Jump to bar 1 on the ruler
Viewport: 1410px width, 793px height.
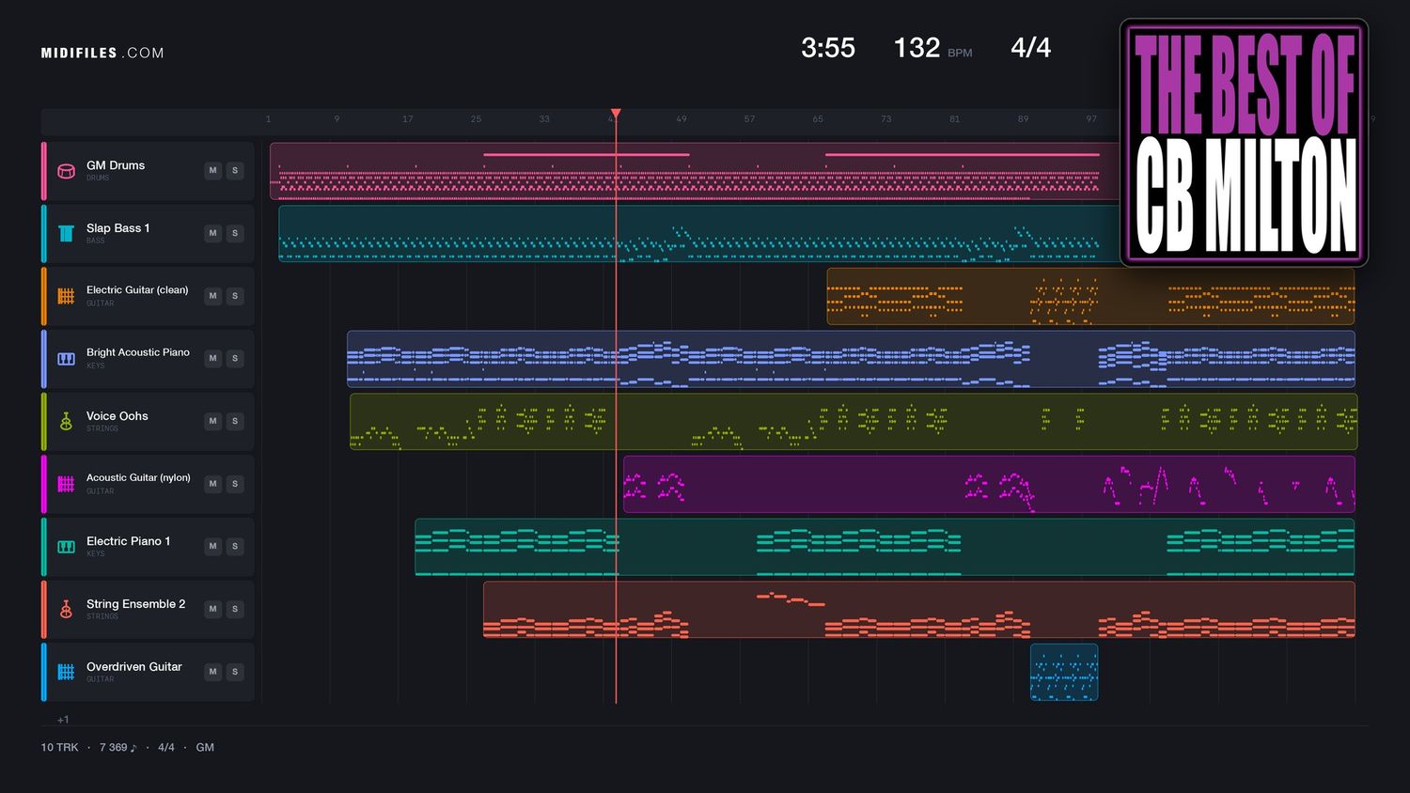(268, 119)
